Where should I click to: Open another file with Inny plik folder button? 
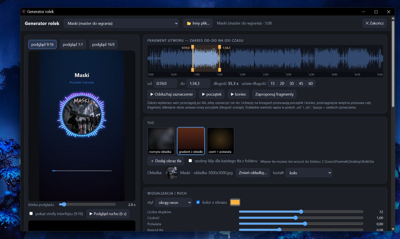198,23
